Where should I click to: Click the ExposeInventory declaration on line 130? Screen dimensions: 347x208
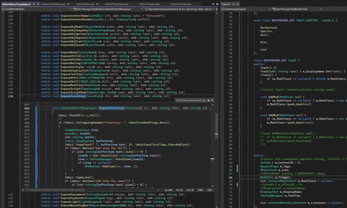tap(73, 96)
